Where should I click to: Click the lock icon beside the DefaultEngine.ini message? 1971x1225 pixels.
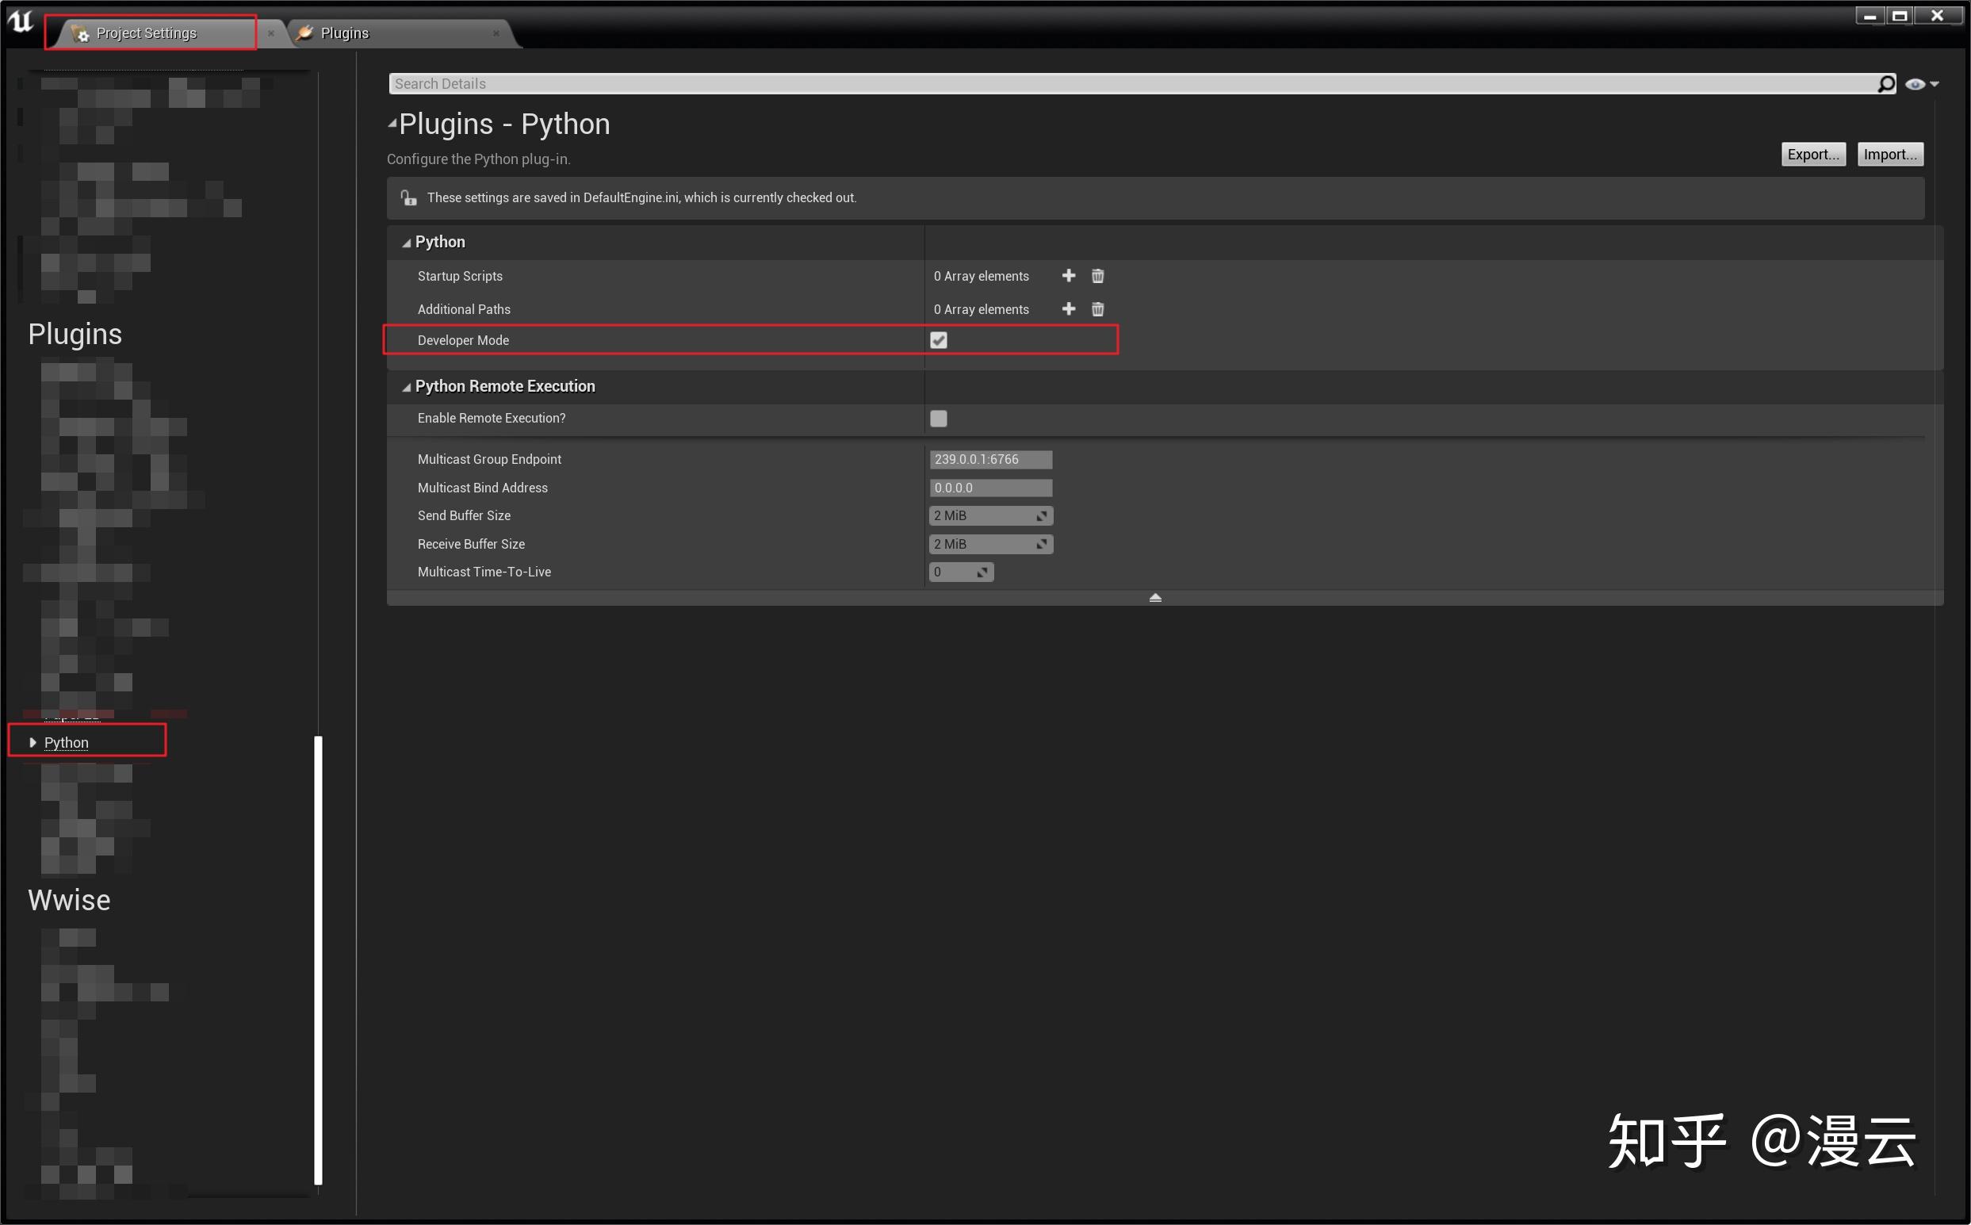408,197
